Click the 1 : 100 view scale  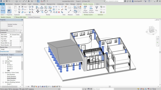point(27,86)
